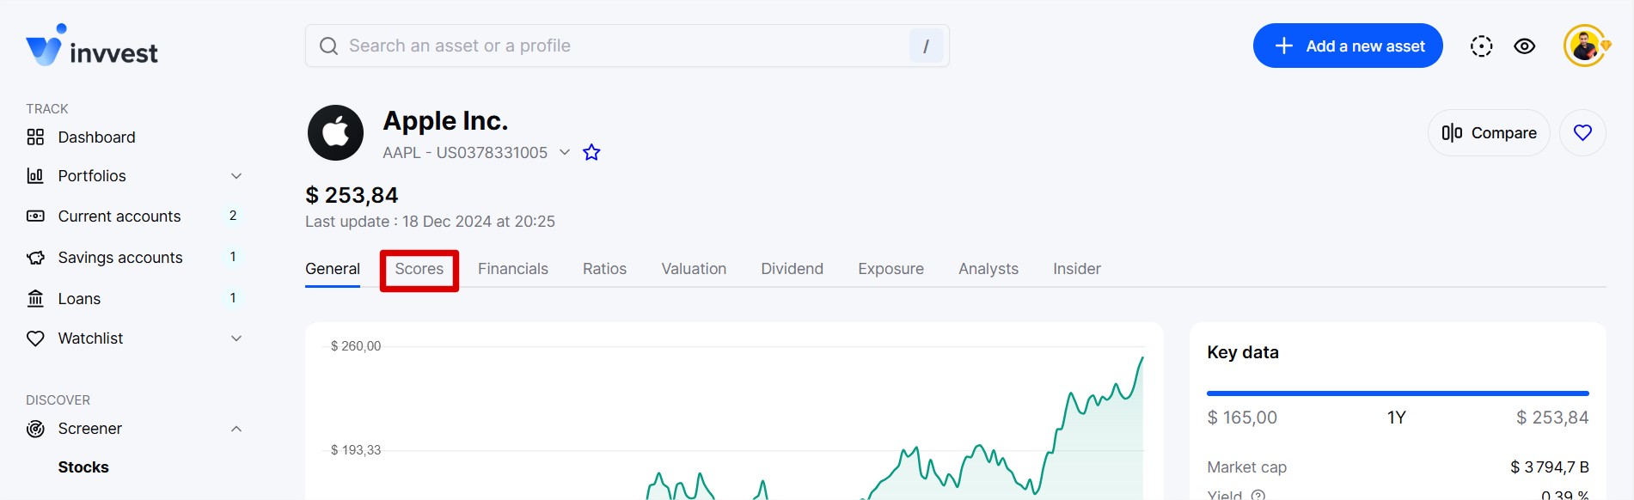Viewport: 1634px width, 500px height.
Task: Click the Screener target icon
Action: [35, 429]
